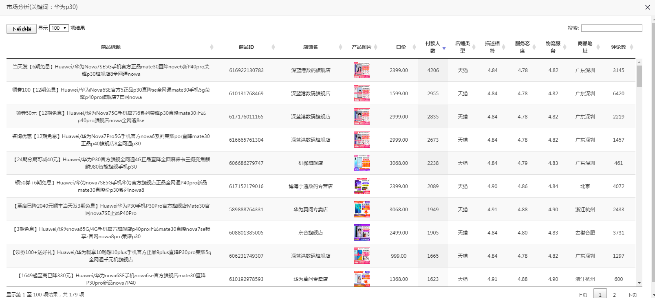Go to previous page 上页
Image resolution: width=655 pixels, height=298 pixels.
click(582, 295)
